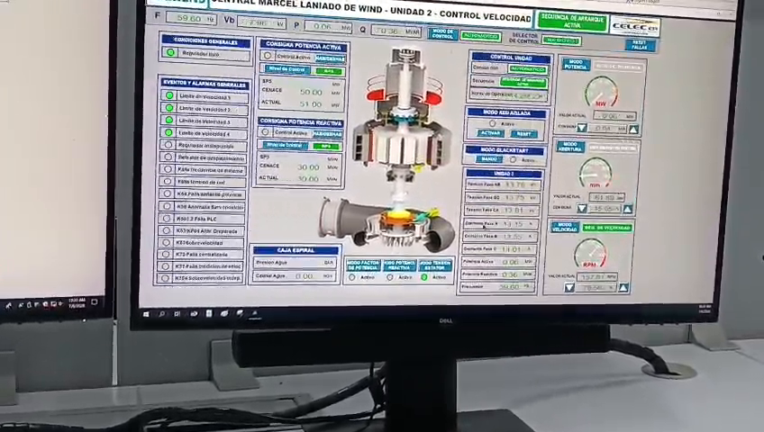764x432 pixels.
Task: Select the Modo Factor de Potencia button
Action: tap(363, 265)
